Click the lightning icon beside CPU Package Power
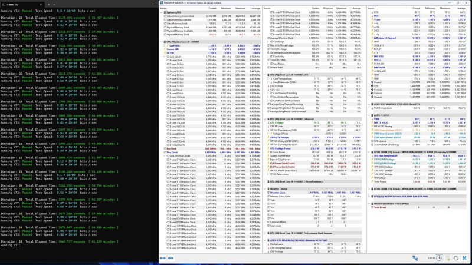The height and width of the screenshot is (265, 472). point(268,148)
